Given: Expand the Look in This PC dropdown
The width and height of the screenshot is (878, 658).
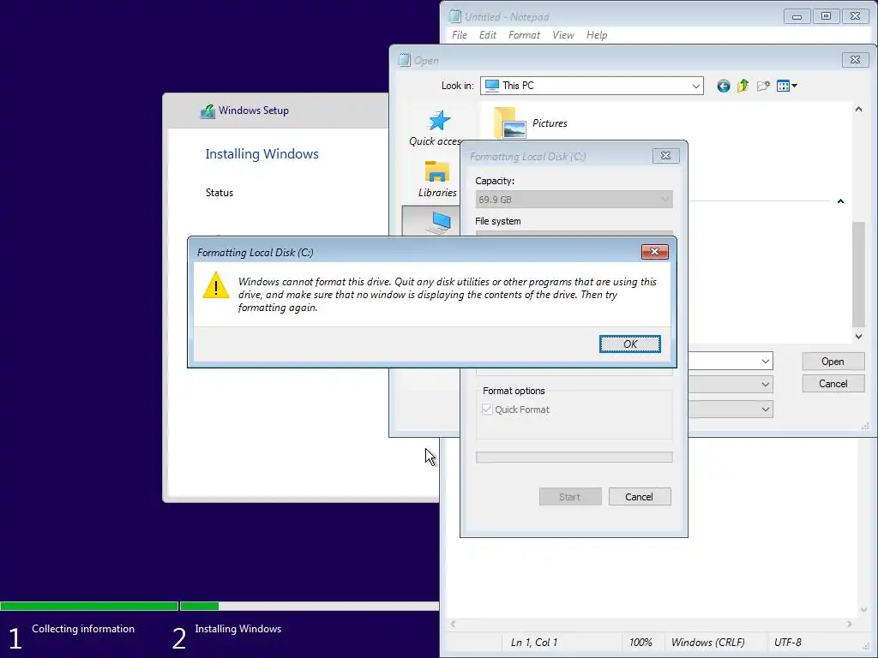Looking at the screenshot, I should (695, 86).
